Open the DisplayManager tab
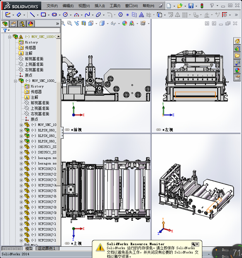The image size is (242, 258). 31,24
